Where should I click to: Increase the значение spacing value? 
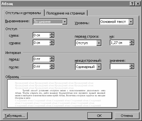(x=132, y=65)
